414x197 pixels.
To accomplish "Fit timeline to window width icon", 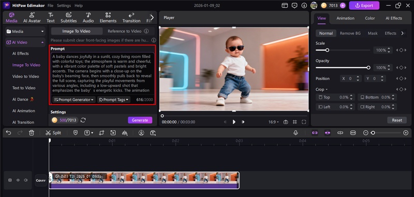I will pos(353,133).
